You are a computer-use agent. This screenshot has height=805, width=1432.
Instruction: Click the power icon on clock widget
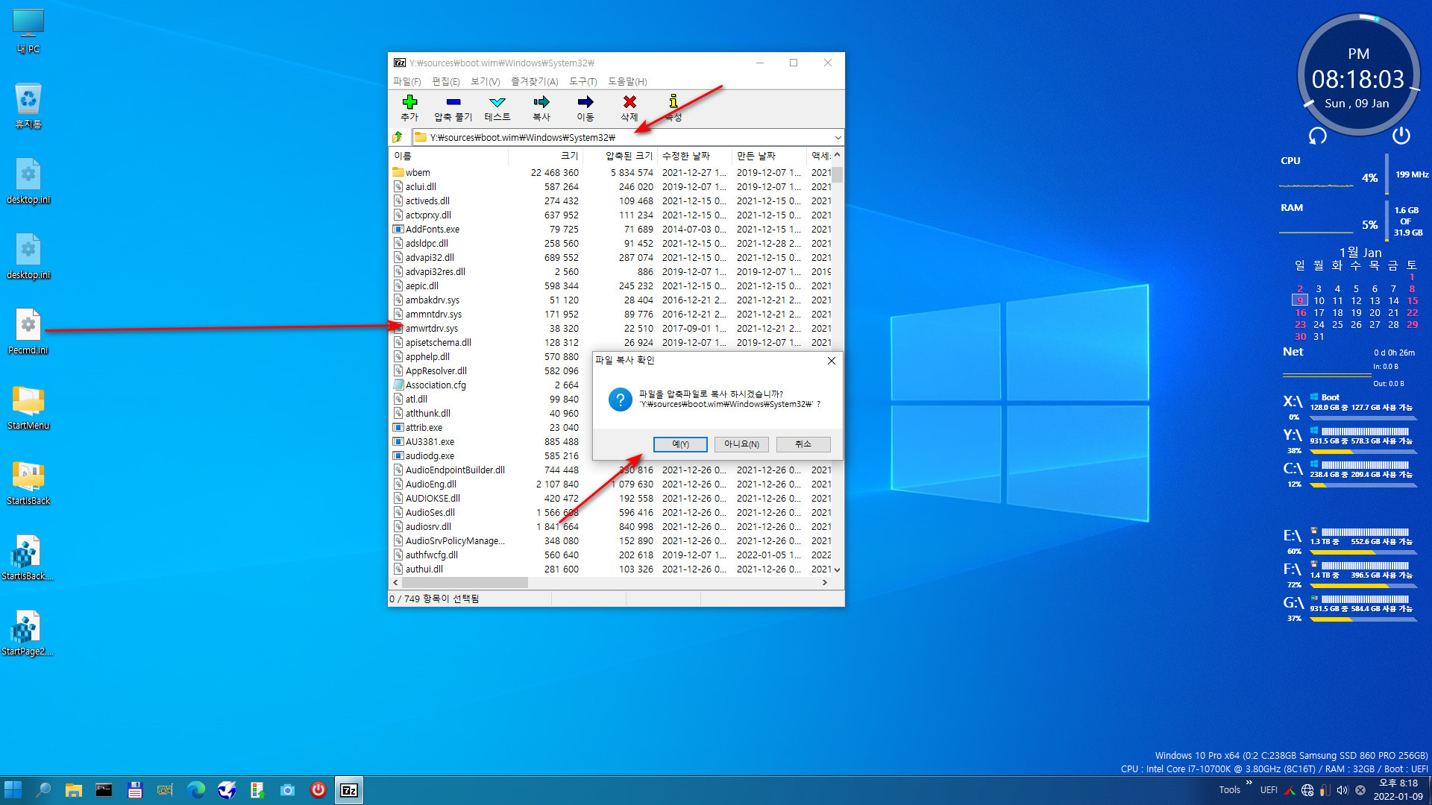click(x=1401, y=136)
